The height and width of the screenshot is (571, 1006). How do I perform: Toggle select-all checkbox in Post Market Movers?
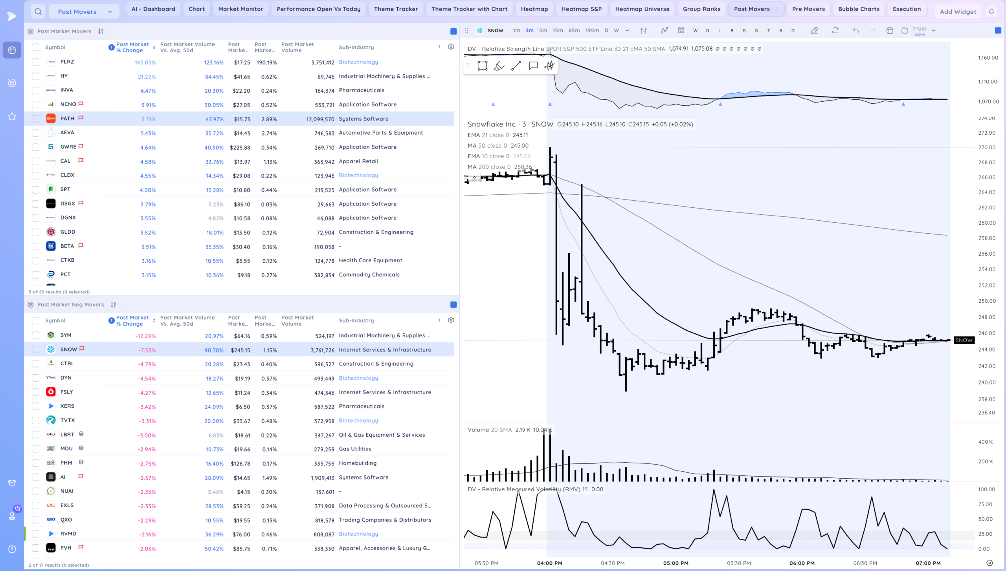pos(36,47)
